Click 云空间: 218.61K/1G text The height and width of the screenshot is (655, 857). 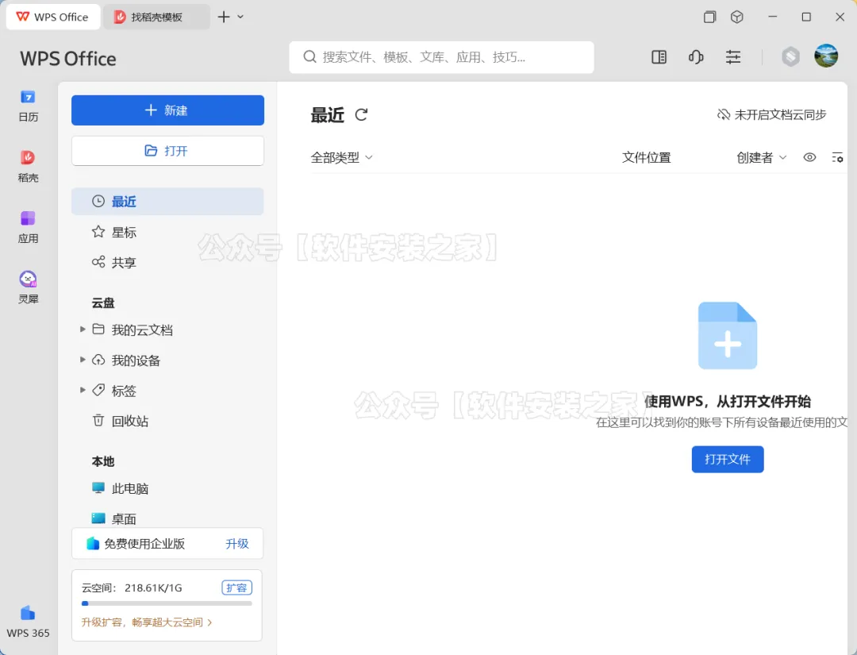click(x=132, y=588)
